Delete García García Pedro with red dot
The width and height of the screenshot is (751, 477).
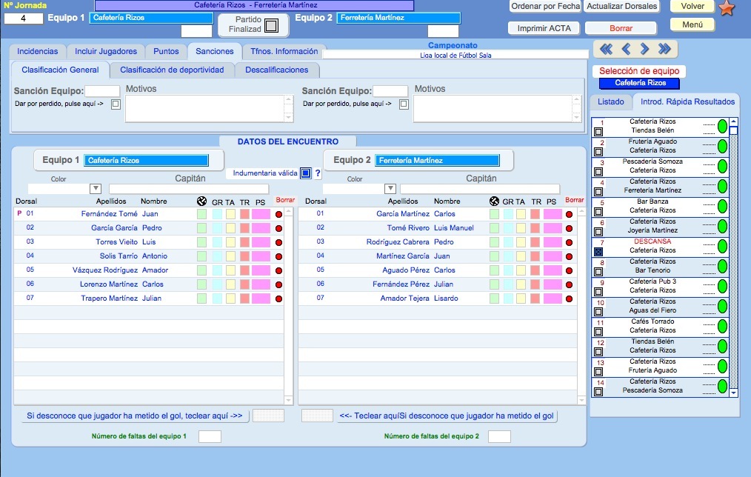tap(278, 228)
